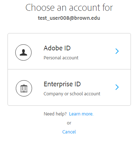Choose the Company or school account subtitle
Viewport: 137px width, 141px height.
point(72,94)
